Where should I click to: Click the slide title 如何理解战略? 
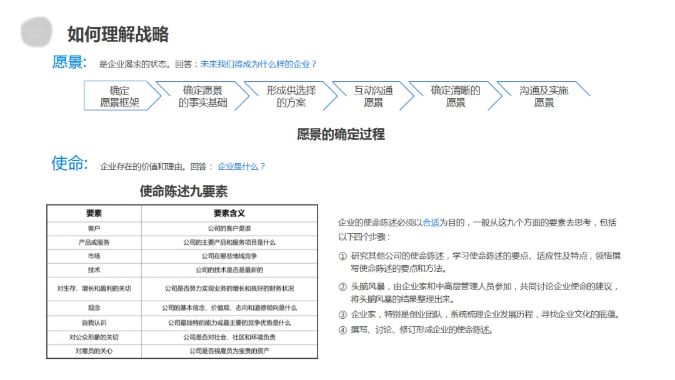point(118,34)
